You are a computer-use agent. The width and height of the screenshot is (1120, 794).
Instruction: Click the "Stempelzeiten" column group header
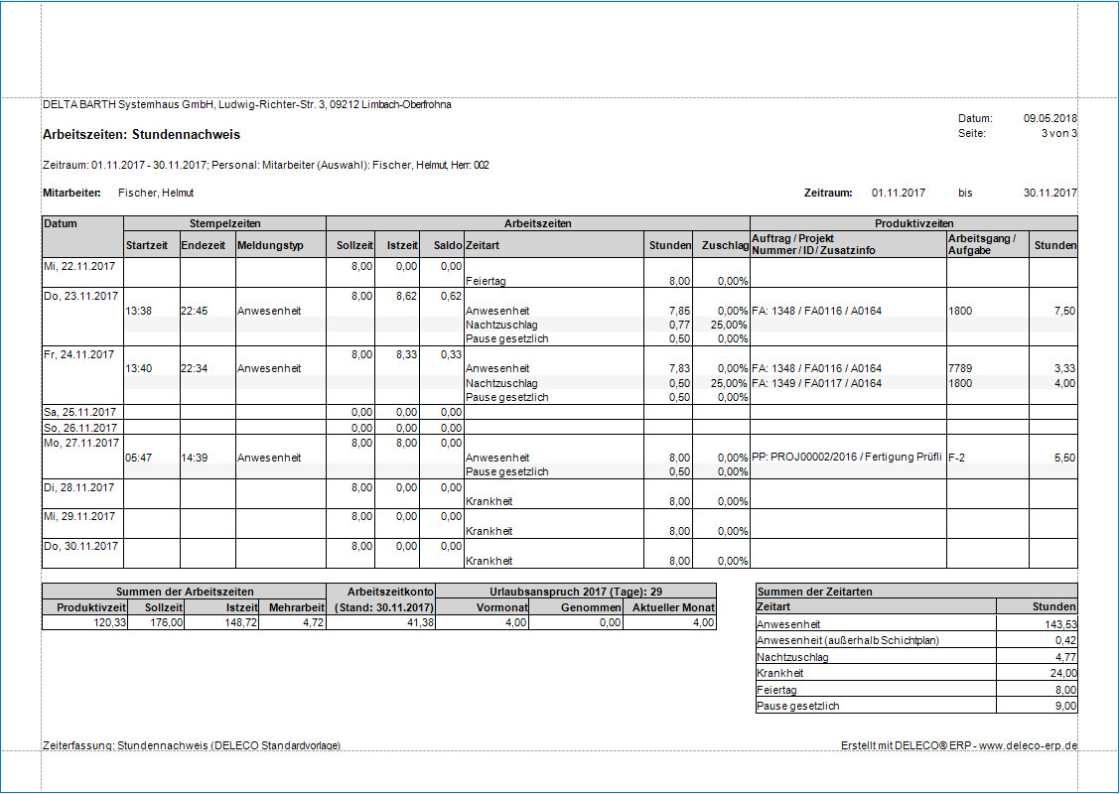click(224, 223)
